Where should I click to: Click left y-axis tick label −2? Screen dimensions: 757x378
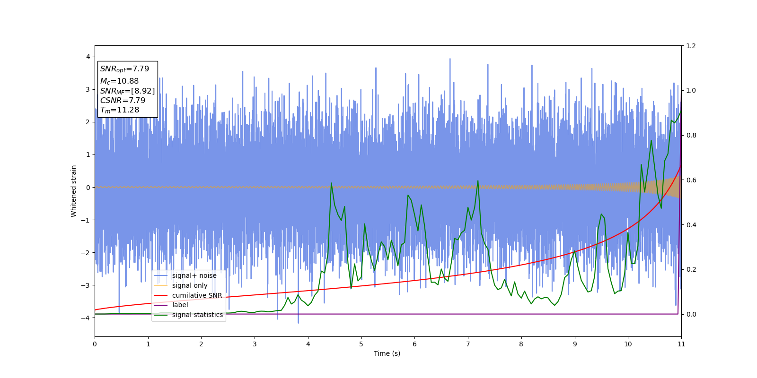tap(86, 253)
